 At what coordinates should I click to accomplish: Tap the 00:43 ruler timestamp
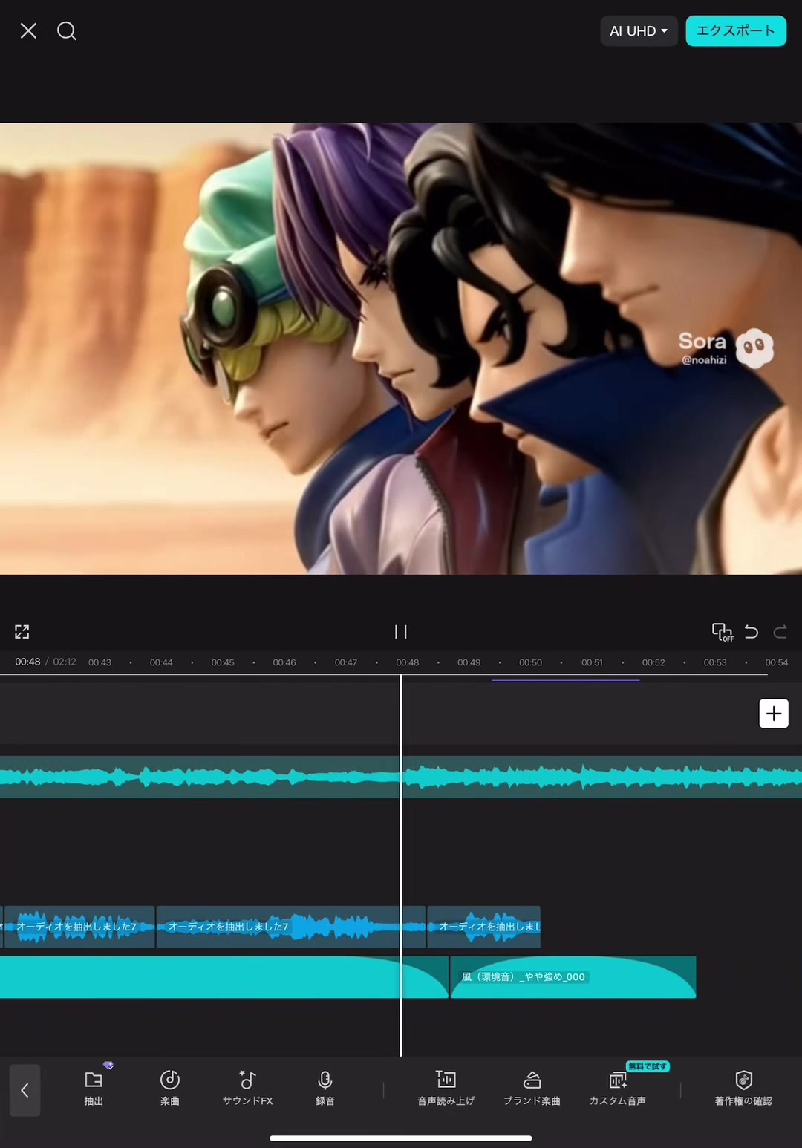100,662
